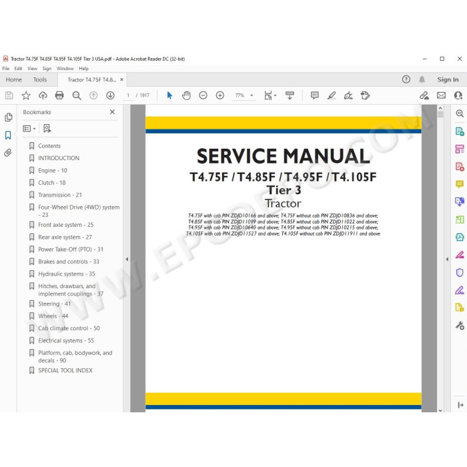Expand the tools pane using bottom arrow
Viewport: 467px width, 467px height.
(460, 405)
